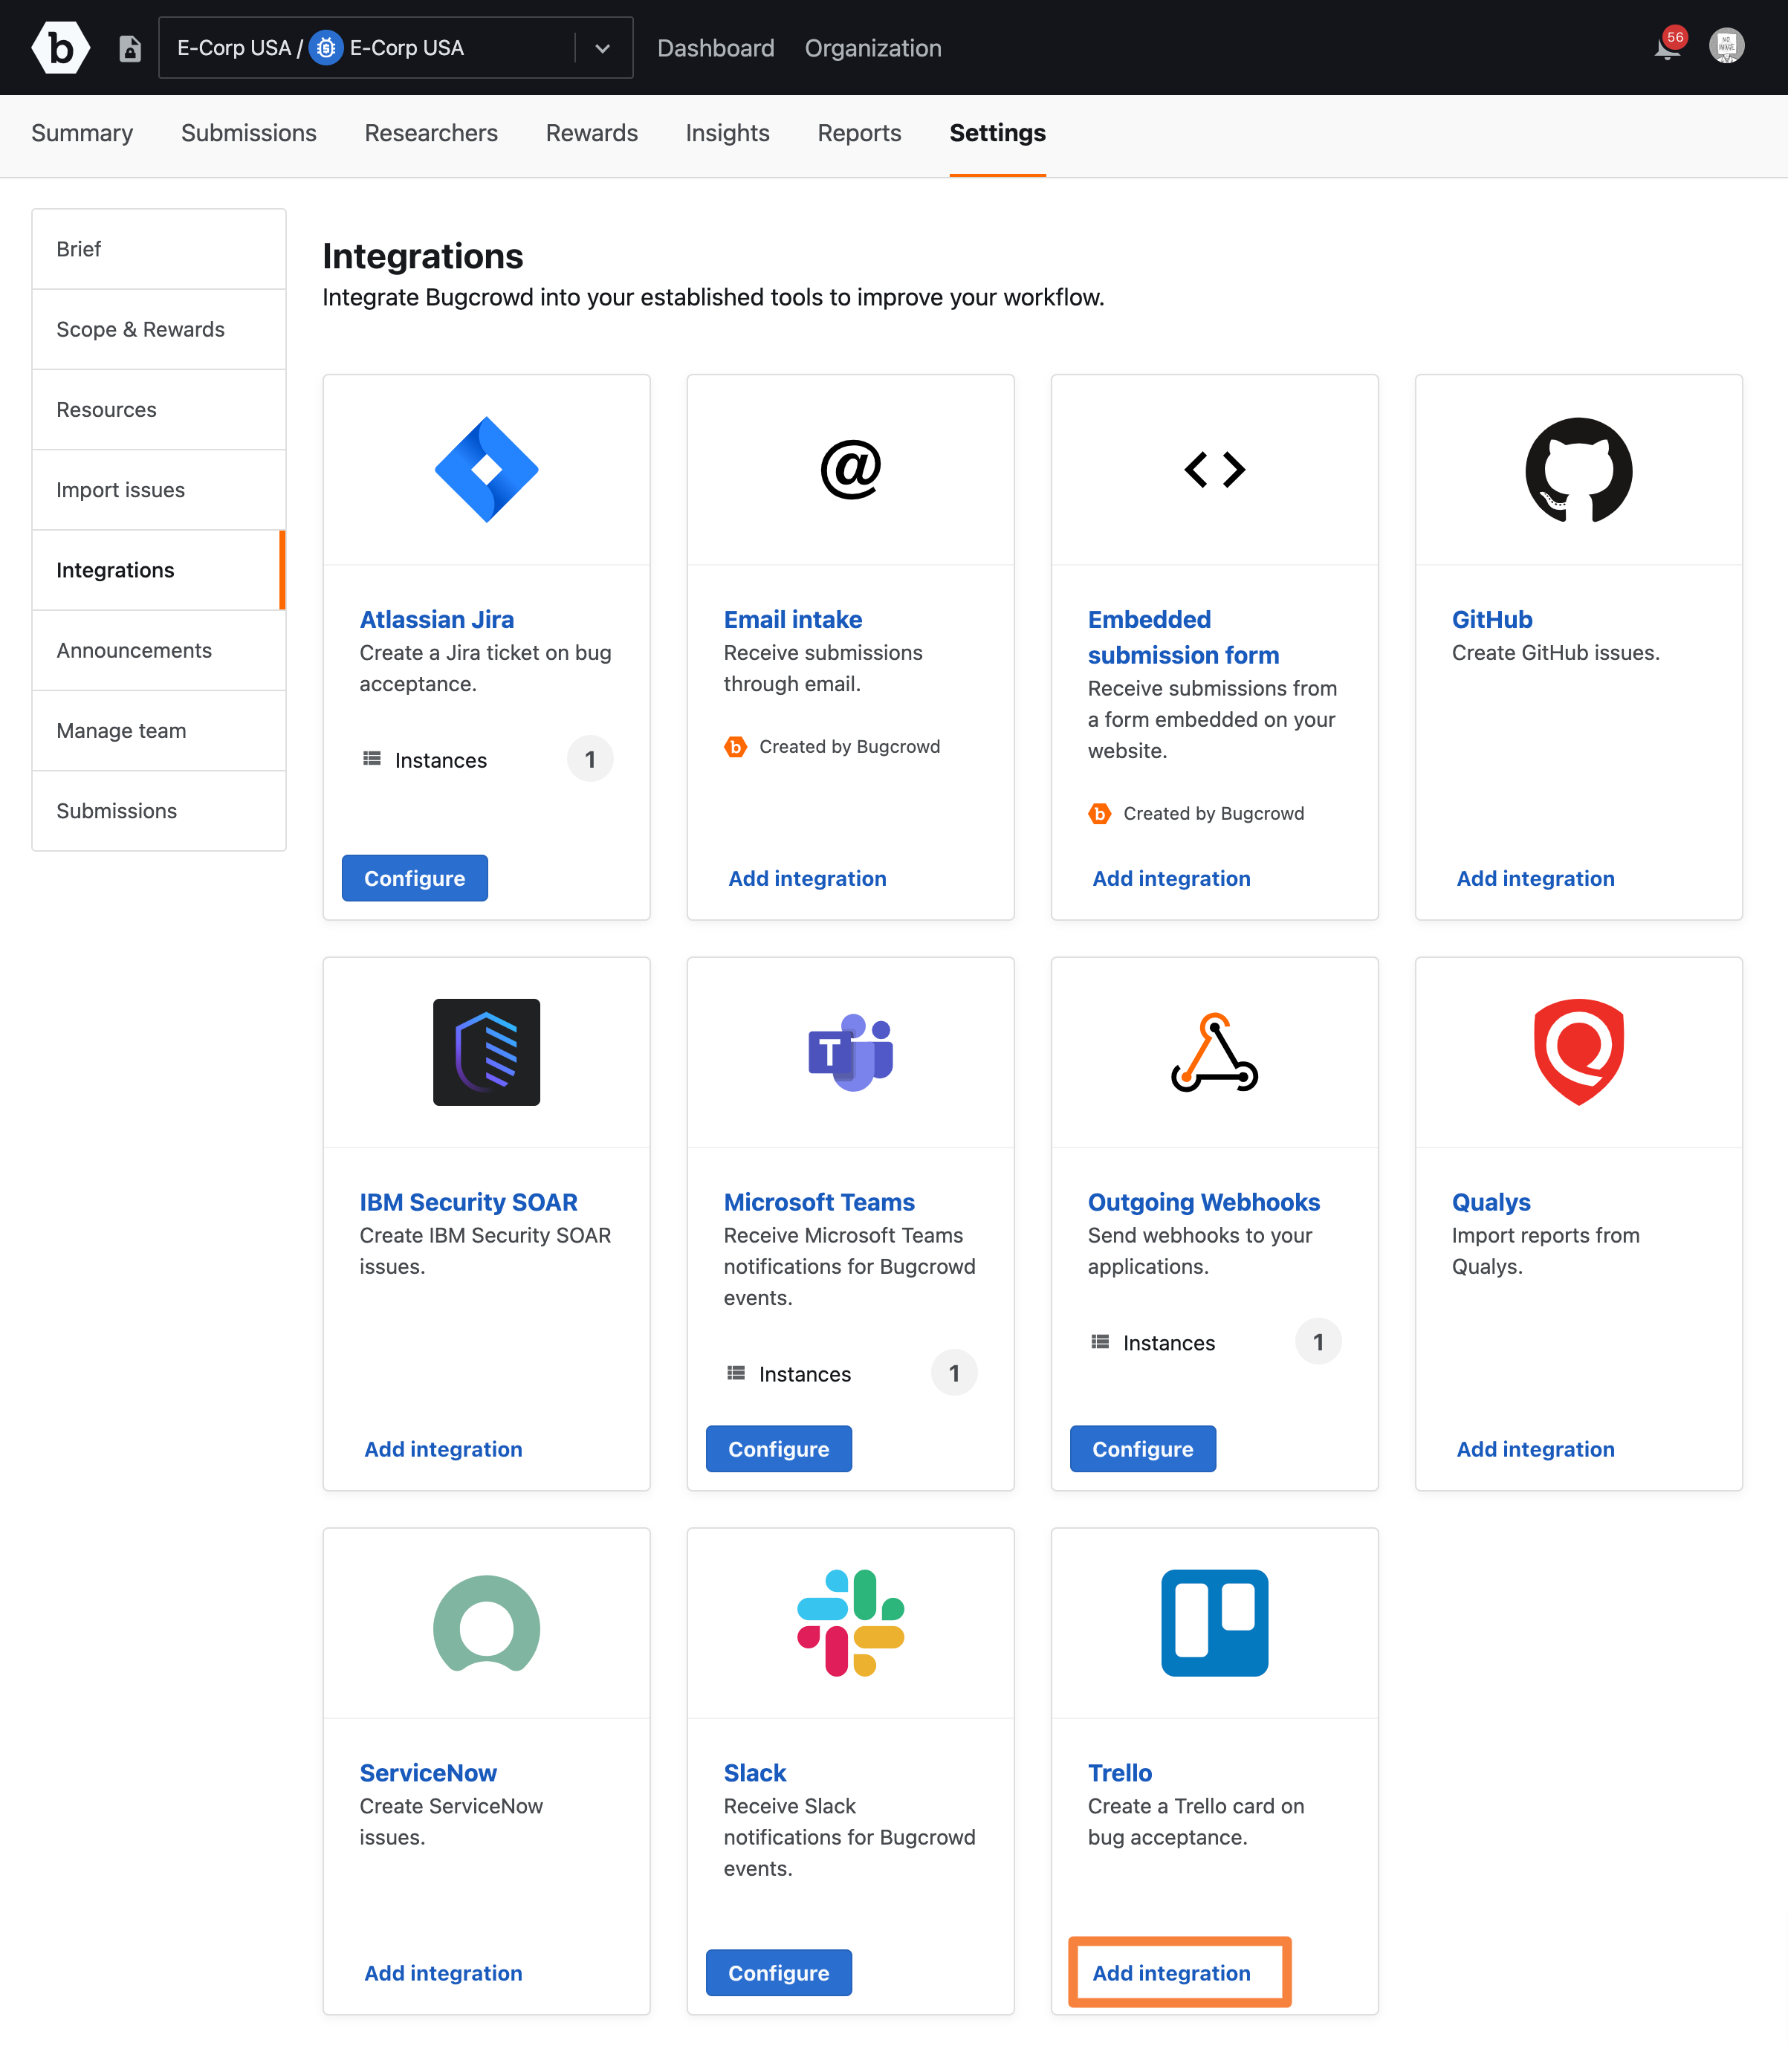
Task: Open the notifications bell with 56 badge
Action: pos(1668,46)
